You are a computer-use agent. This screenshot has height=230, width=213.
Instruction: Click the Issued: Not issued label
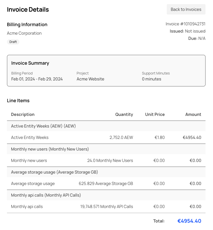coord(187,31)
